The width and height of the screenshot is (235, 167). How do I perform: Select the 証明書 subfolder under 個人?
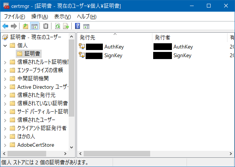coord(32,54)
